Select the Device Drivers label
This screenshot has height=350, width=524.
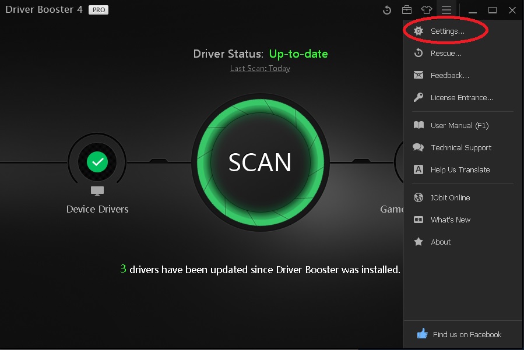97,209
